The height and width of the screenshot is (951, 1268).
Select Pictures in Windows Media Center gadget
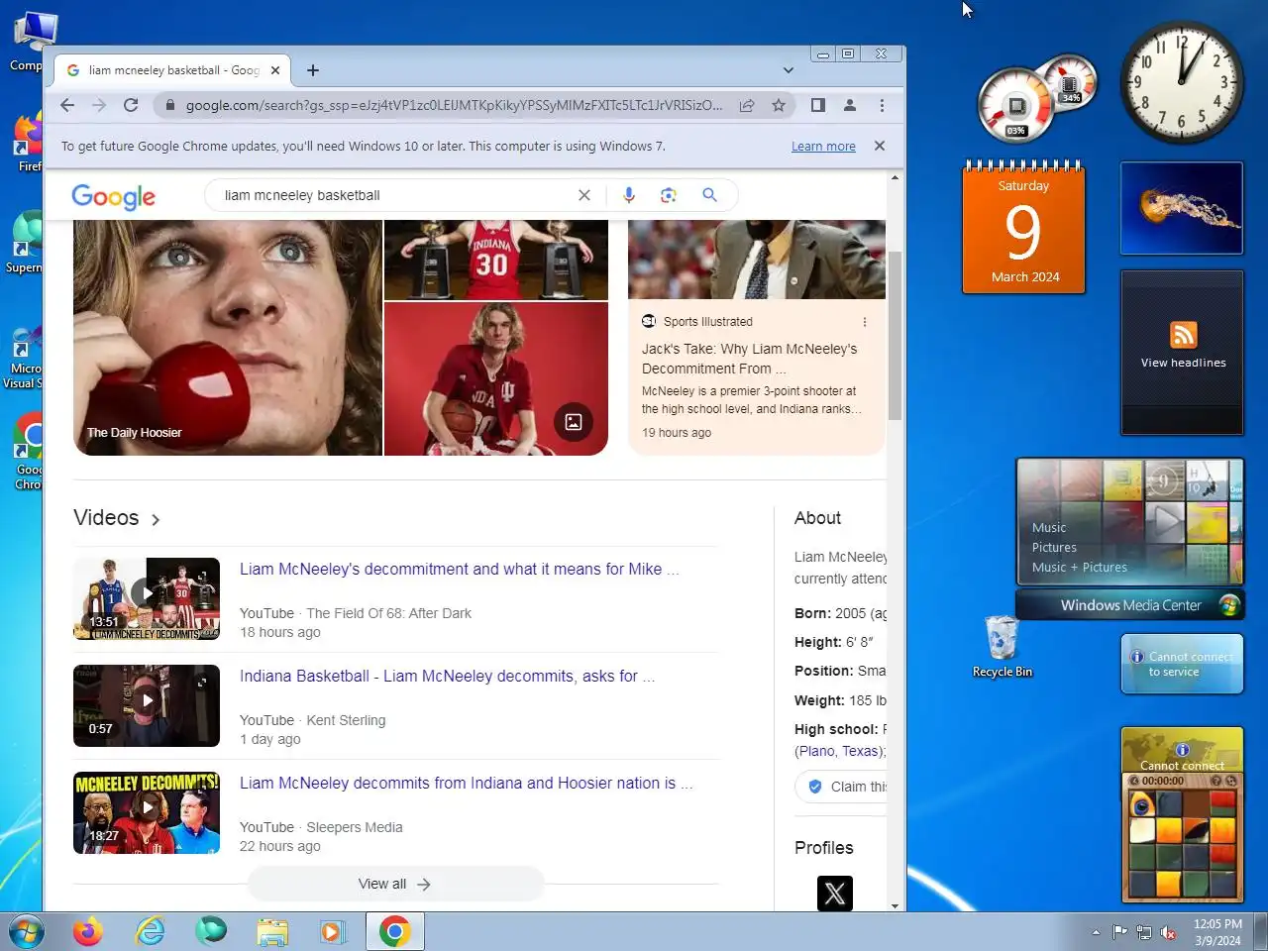(x=1054, y=548)
